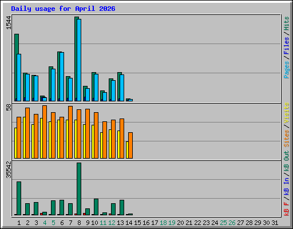The width and height of the screenshot is (293, 229).
Task: Click the green kB Out bar for day 10
Action: pyautogui.click(x=96, y=207)
